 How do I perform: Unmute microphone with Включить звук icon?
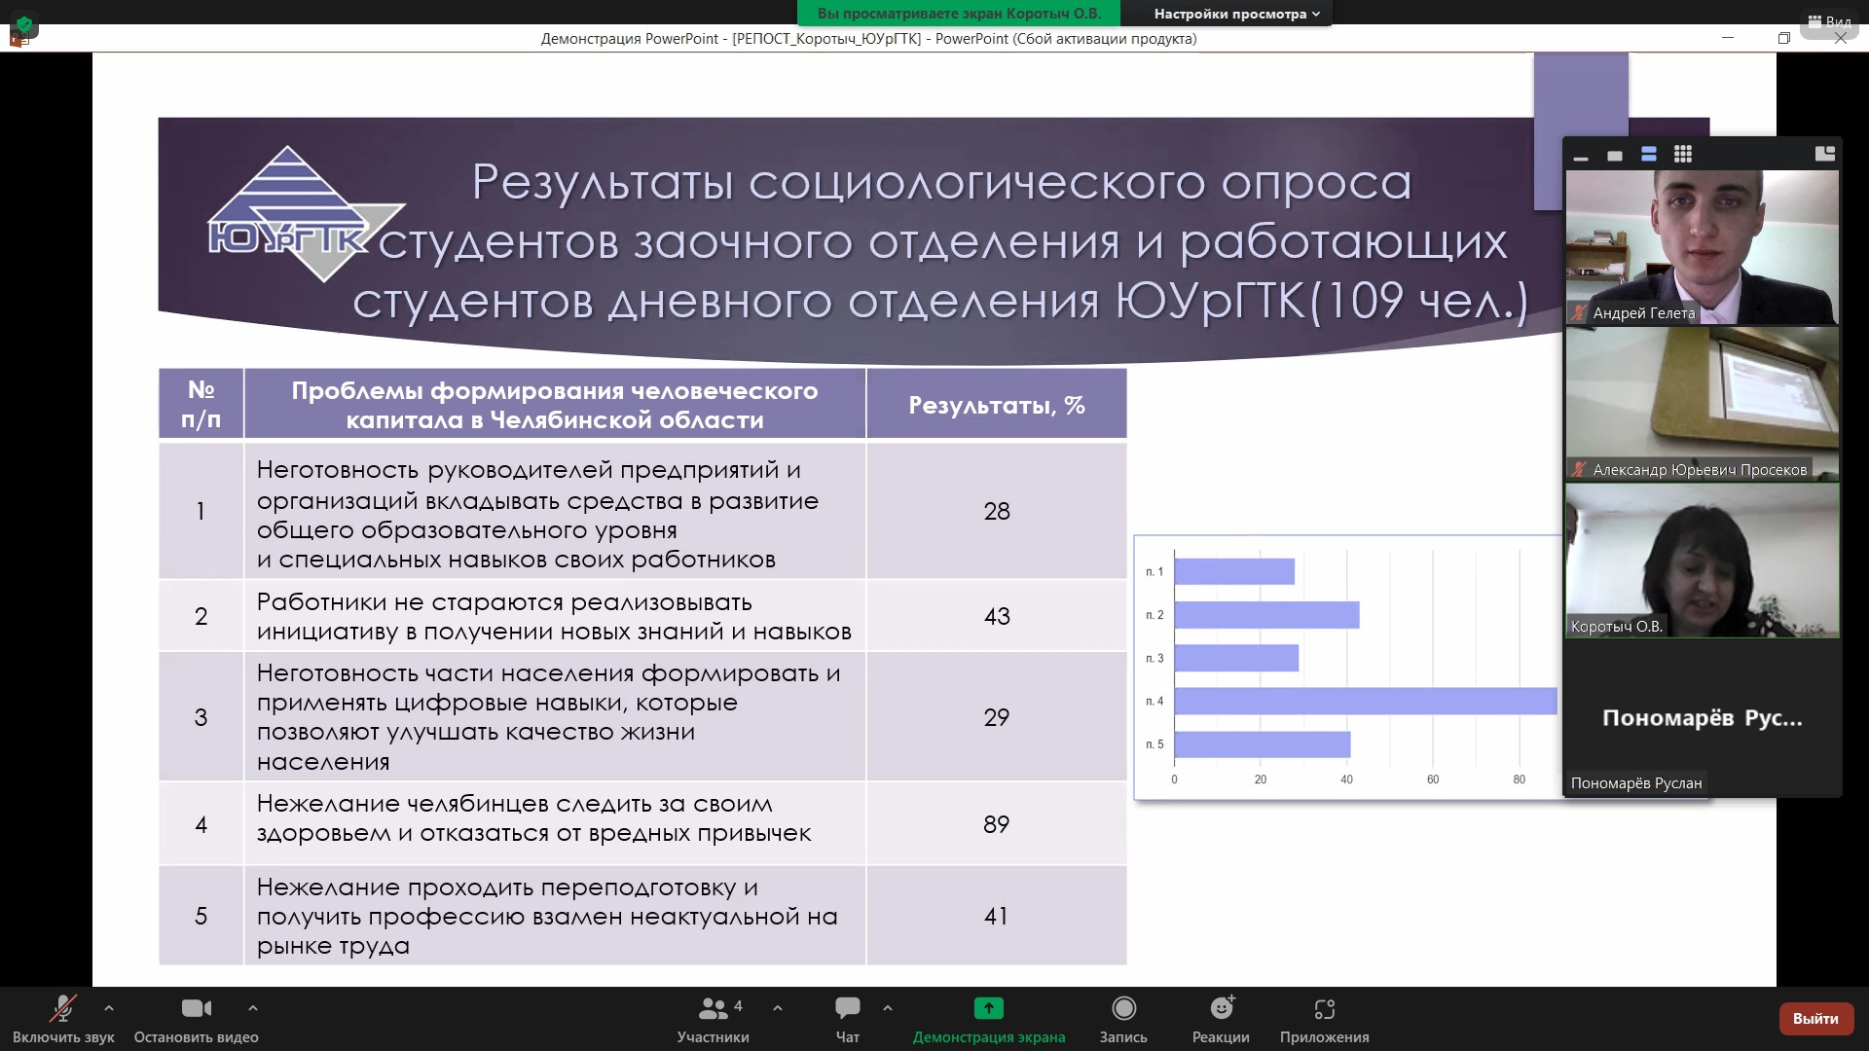[x=63, y=1009]
